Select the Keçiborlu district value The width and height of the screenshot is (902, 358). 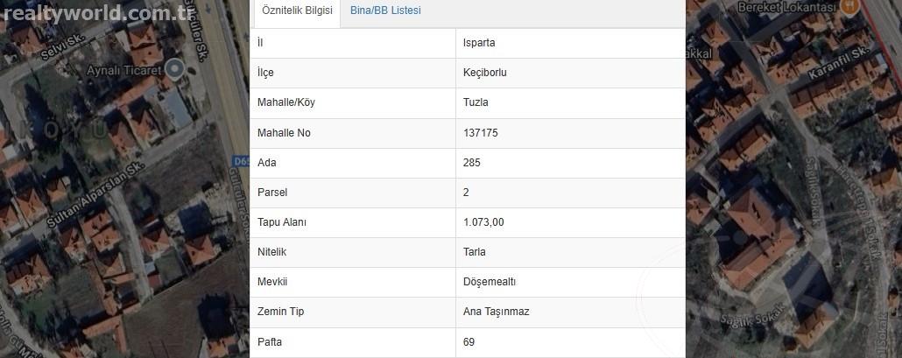485,73
